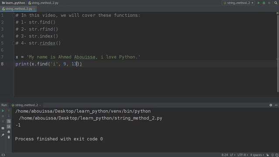Image resolution: width=279 pixels, height=157 pixels.
Task: Click the 'str.find()' comment on line 2
Action: coord(42,22)
